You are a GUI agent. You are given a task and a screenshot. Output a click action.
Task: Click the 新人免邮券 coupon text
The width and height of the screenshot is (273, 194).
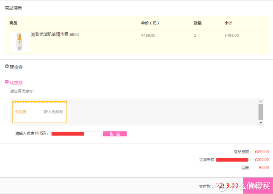[53, 112]
